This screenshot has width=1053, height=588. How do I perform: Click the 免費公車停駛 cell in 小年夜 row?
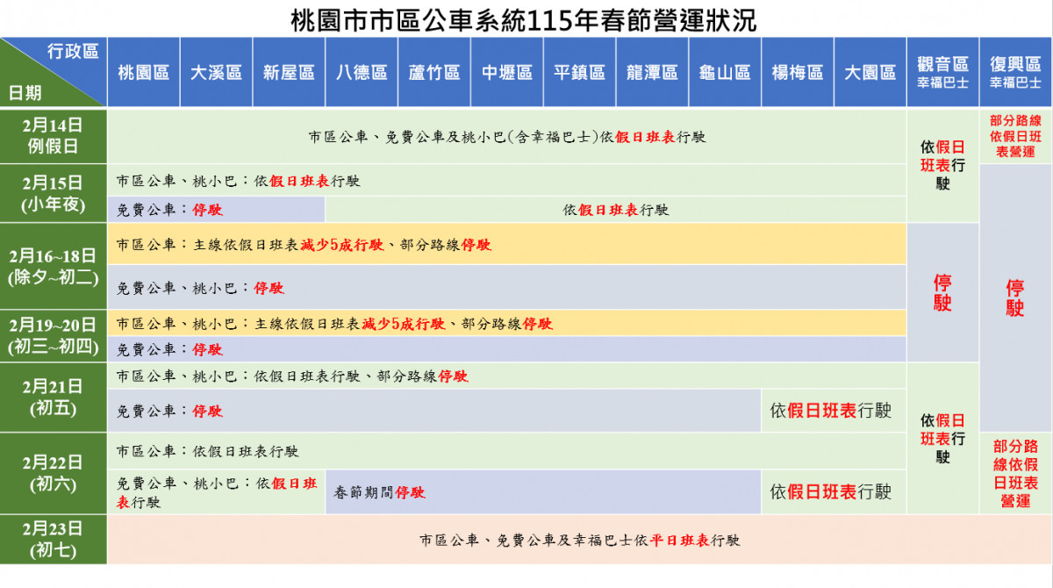click(x=215, y=211)
